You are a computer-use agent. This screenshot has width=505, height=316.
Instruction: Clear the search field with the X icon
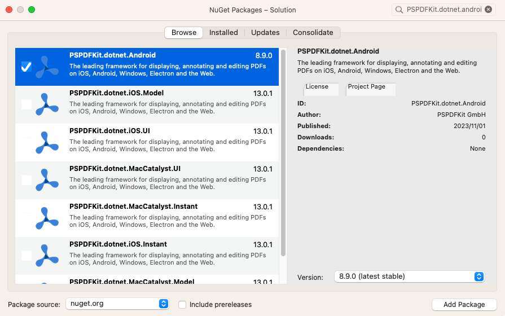(x=488, y=10)
